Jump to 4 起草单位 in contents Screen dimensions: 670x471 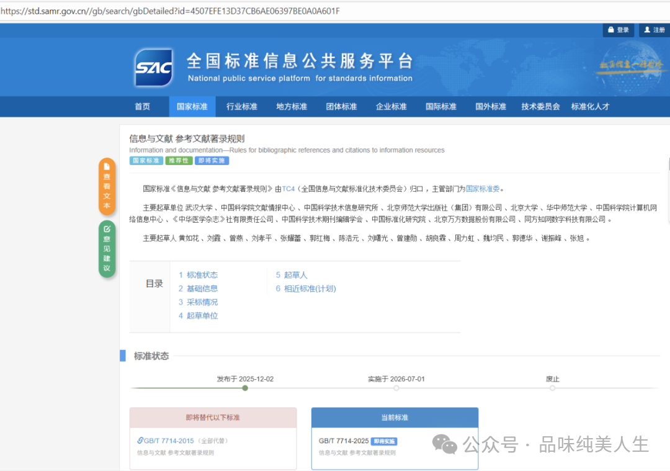pos(198,316)
